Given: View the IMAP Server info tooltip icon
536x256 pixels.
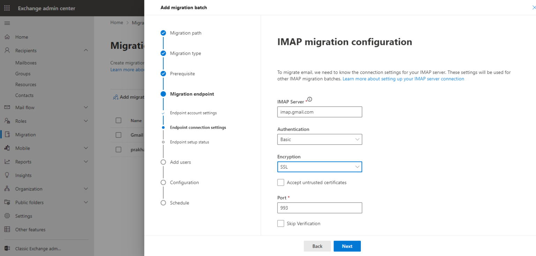Looking at the screenshot, I should click(310, 99).
